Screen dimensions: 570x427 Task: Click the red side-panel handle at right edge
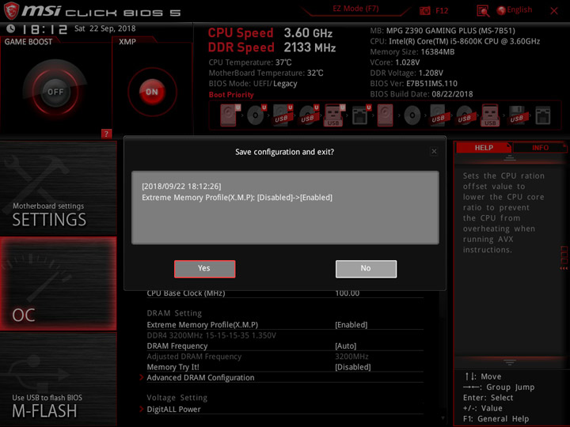pos(564,258)
